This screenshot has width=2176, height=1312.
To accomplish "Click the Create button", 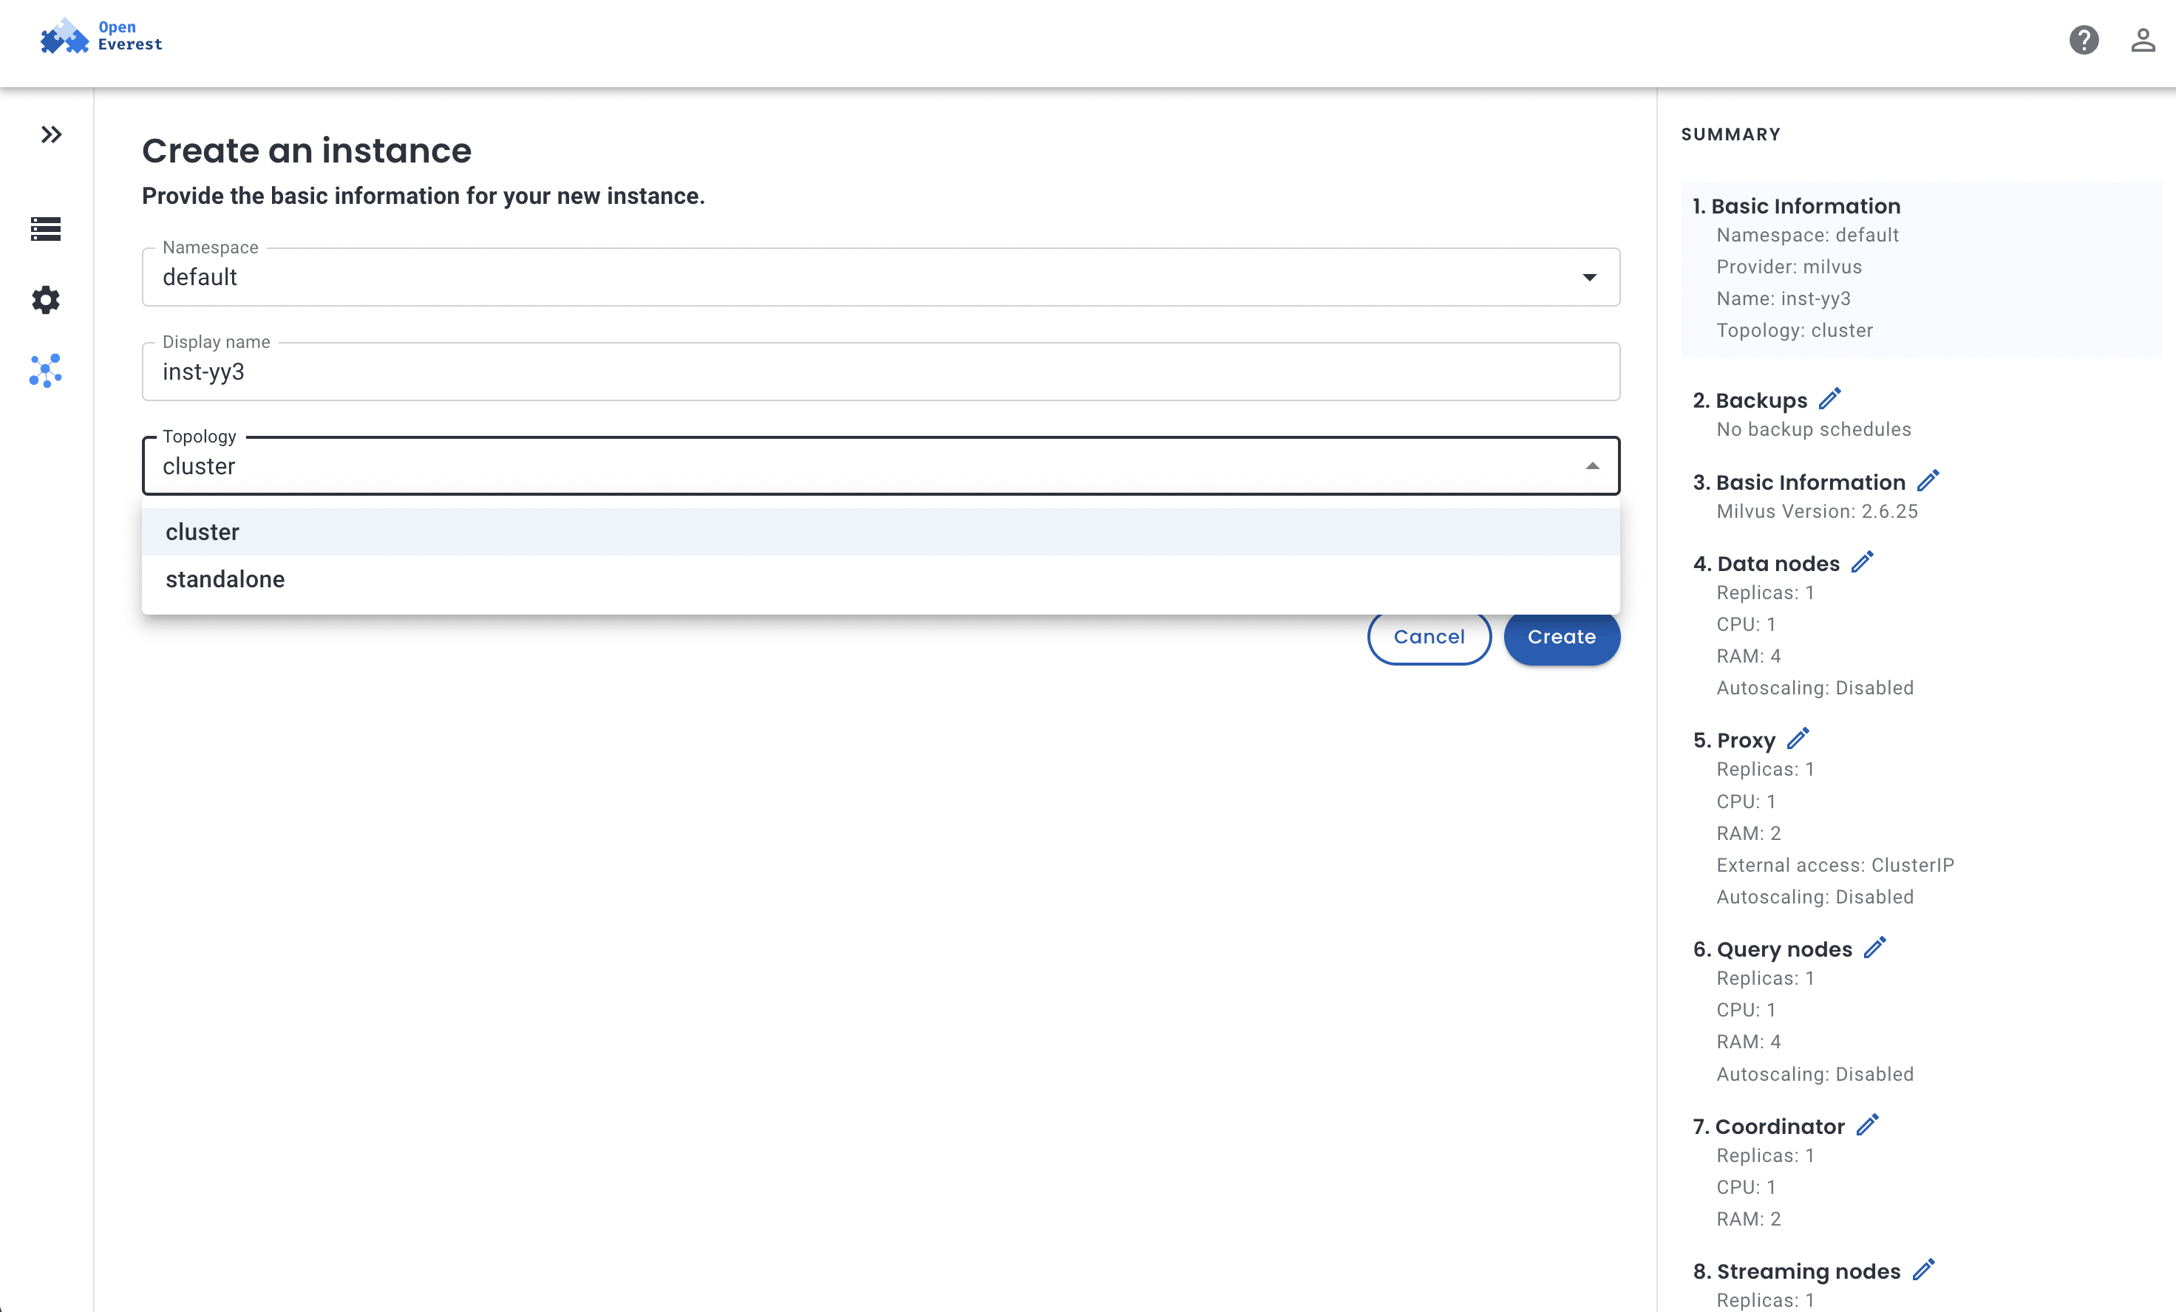I will point(1561,637).
